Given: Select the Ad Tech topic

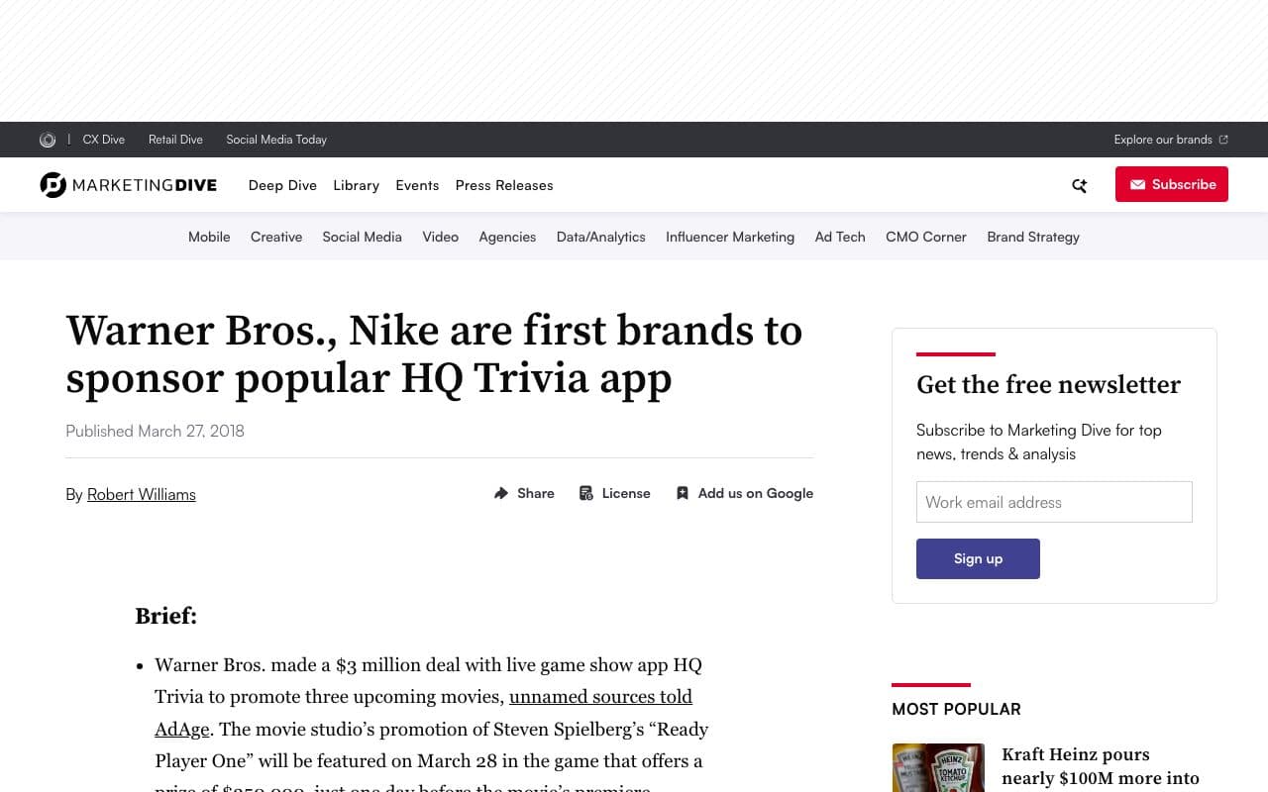Looking at the screenshot, I should click(x=840, y=237).
